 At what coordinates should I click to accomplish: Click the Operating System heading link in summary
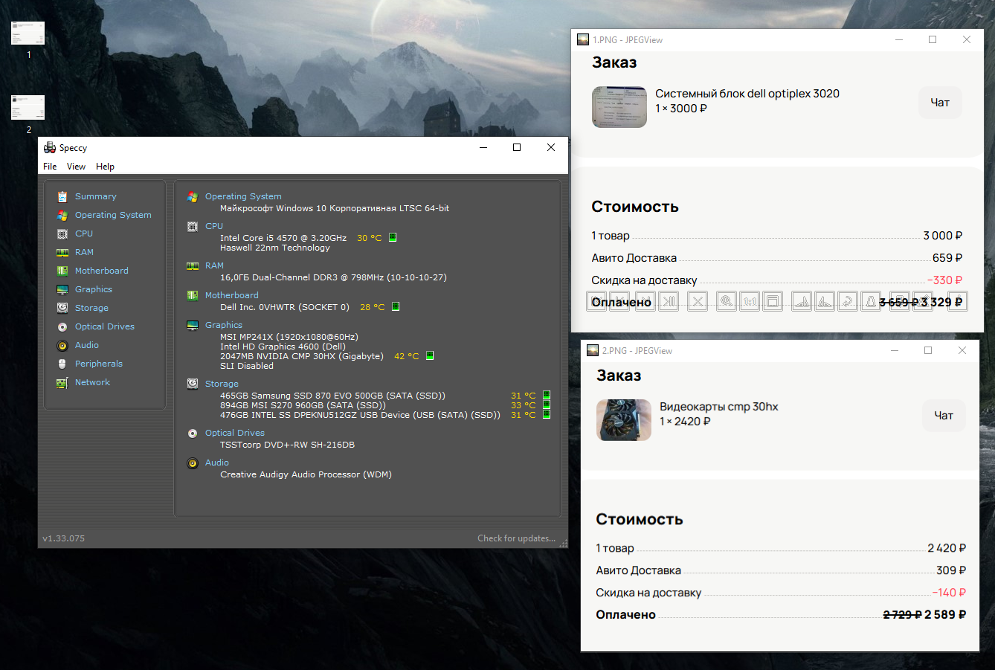(x=243, y=196)
